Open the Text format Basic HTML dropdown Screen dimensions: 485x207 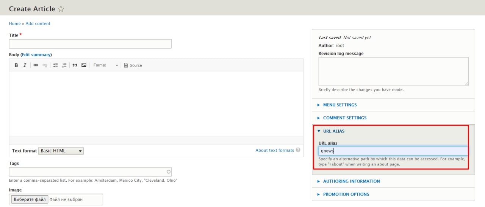tap(61, 151)
